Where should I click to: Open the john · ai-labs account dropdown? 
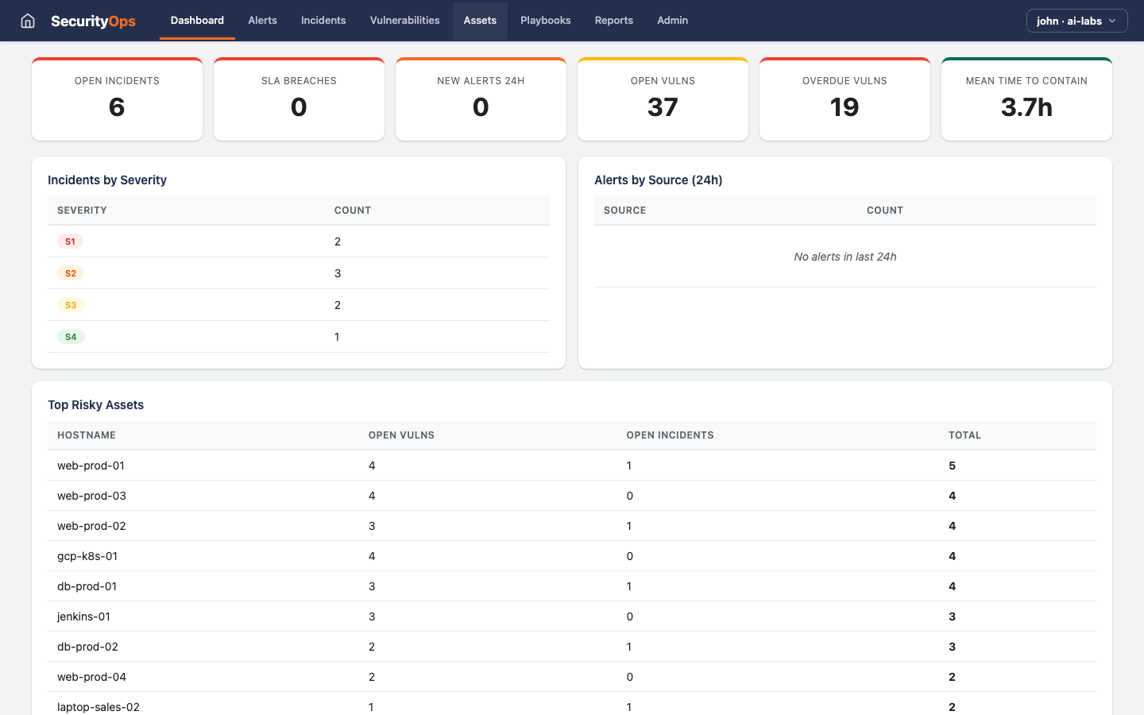pyautogui.click(x=1076, y=21)
